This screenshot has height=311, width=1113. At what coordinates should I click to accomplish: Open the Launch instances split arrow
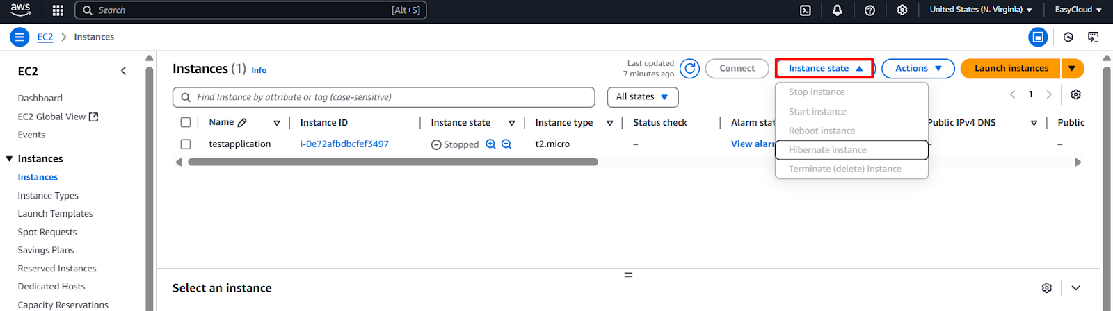coord(1073,68)
